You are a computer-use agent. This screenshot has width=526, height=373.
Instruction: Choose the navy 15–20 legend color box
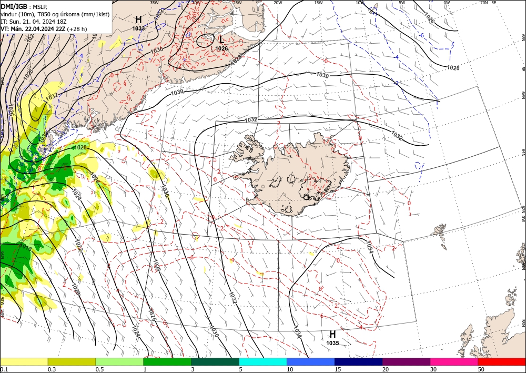pyautogui.click(x=359, y=361)
